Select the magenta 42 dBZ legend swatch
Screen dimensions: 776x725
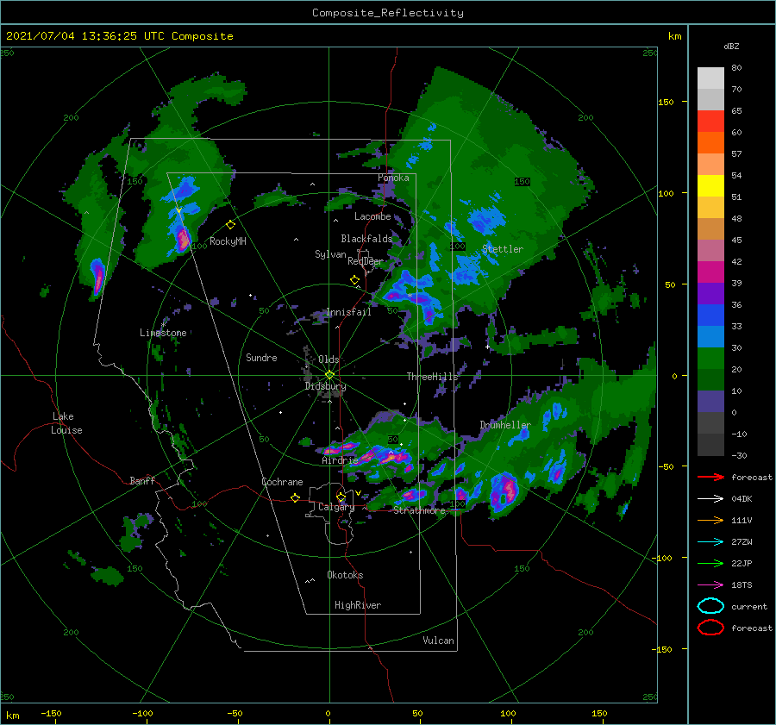click(710, 272)
